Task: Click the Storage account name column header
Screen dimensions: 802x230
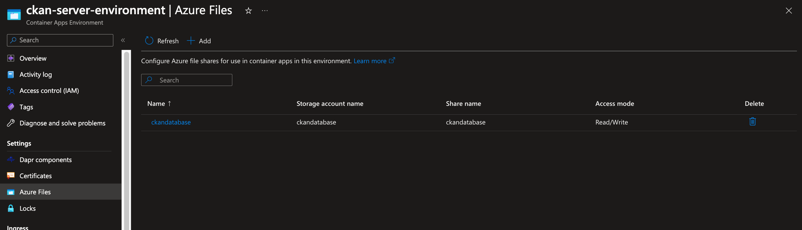Action: click(x=330, y=104)
